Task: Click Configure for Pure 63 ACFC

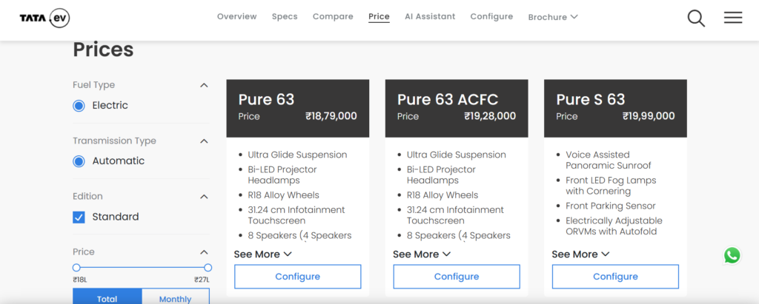Action: 457,277
